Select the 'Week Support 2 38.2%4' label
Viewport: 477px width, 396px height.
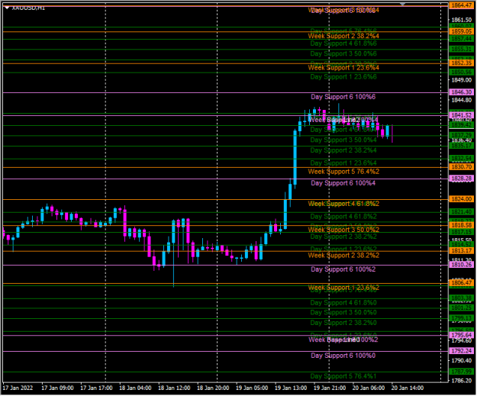point(343,36)
